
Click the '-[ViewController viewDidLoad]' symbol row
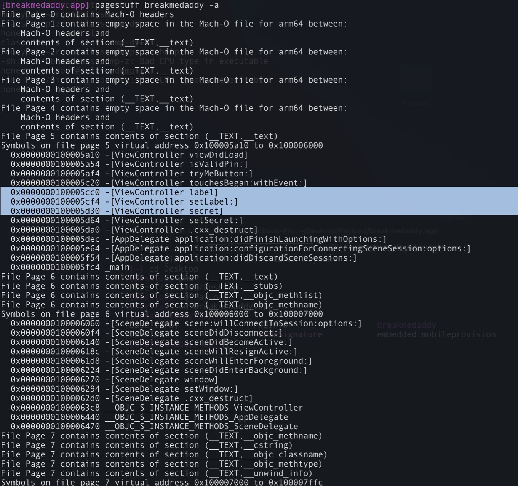(x=129, y=155)
